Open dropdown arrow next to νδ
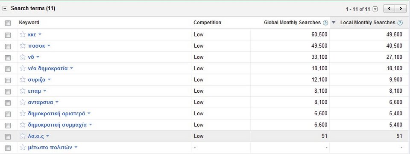 (38, 57)
